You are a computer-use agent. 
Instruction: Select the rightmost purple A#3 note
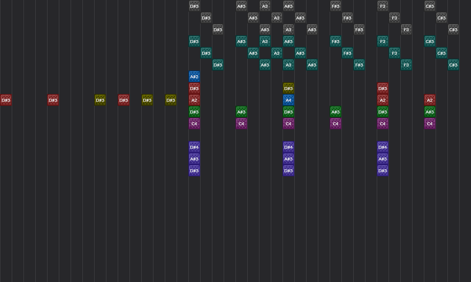point(383,159)
